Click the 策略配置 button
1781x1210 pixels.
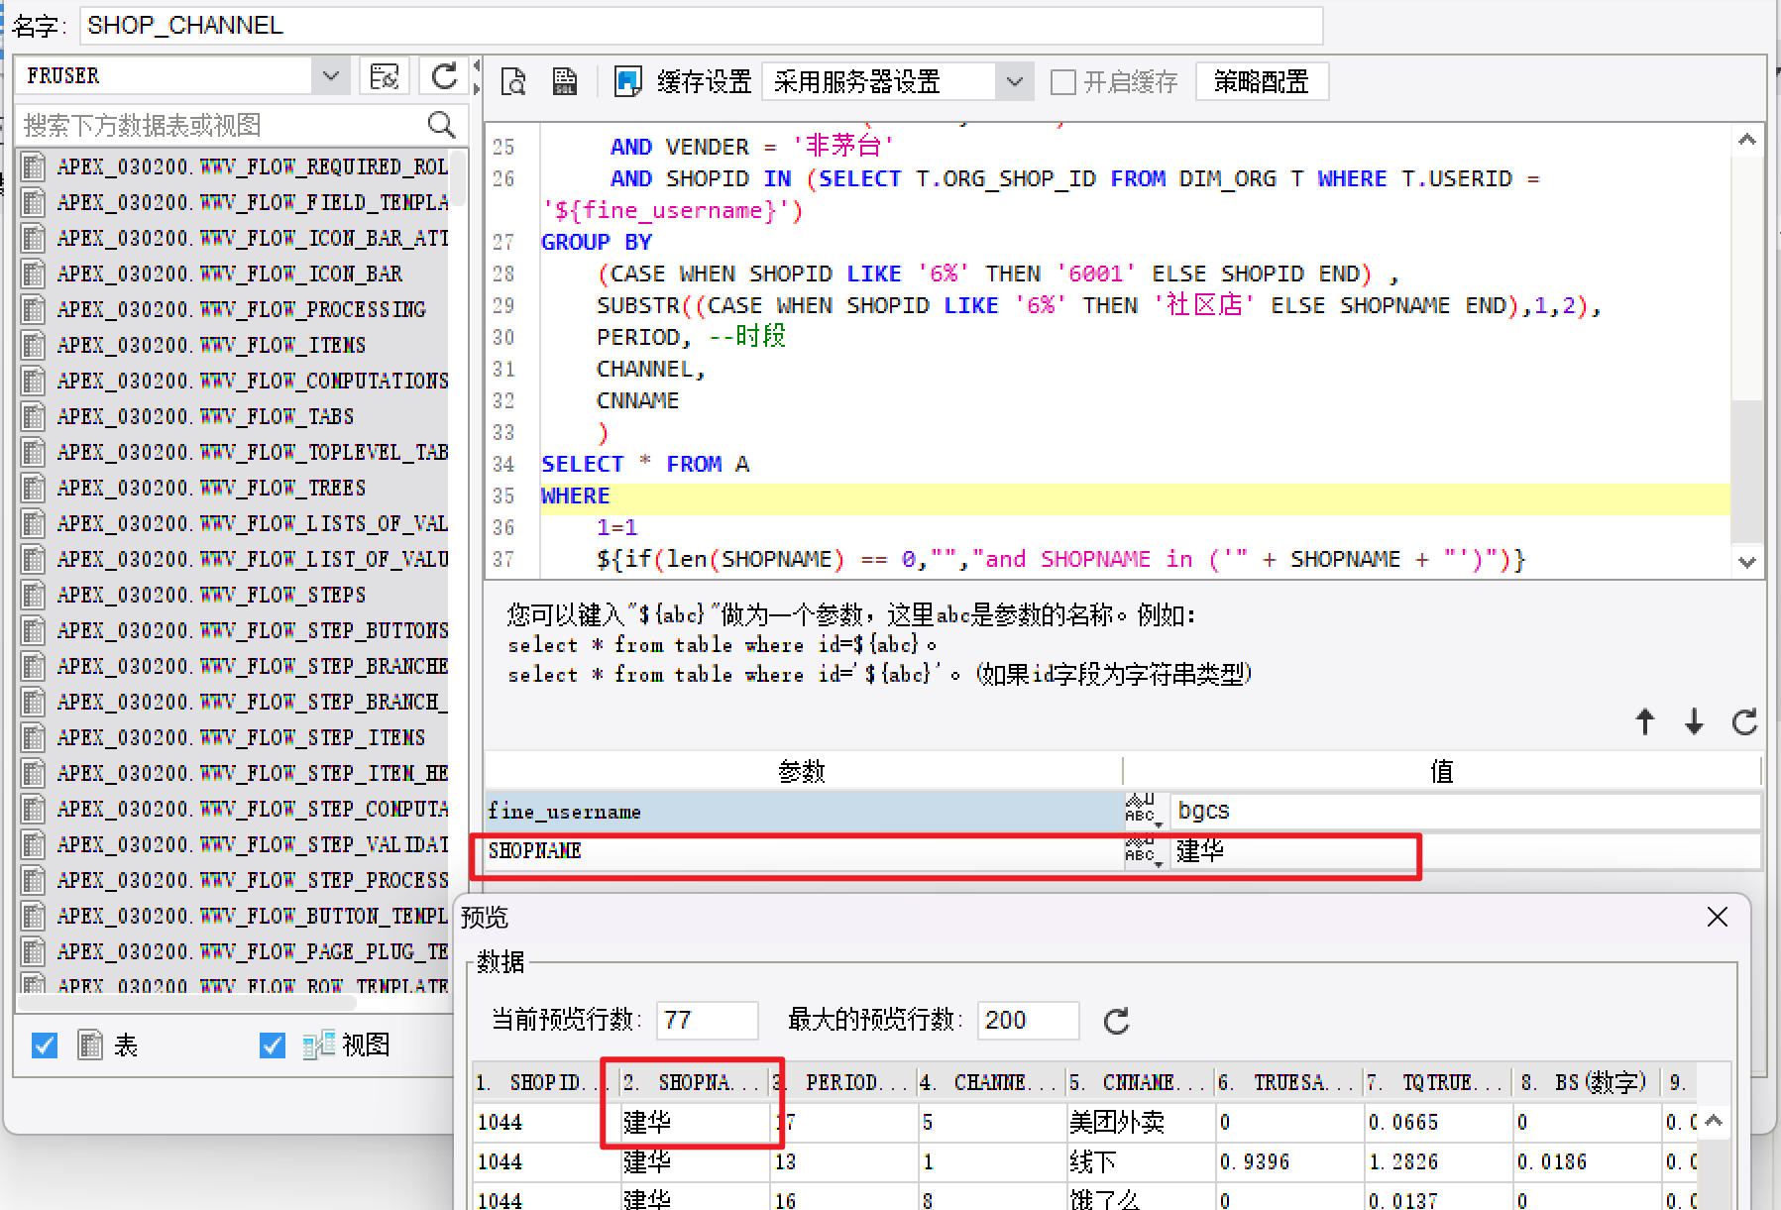pos(1262,81)
